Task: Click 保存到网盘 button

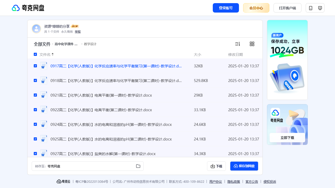Action: pyautogui.click(x=244, y=166)
